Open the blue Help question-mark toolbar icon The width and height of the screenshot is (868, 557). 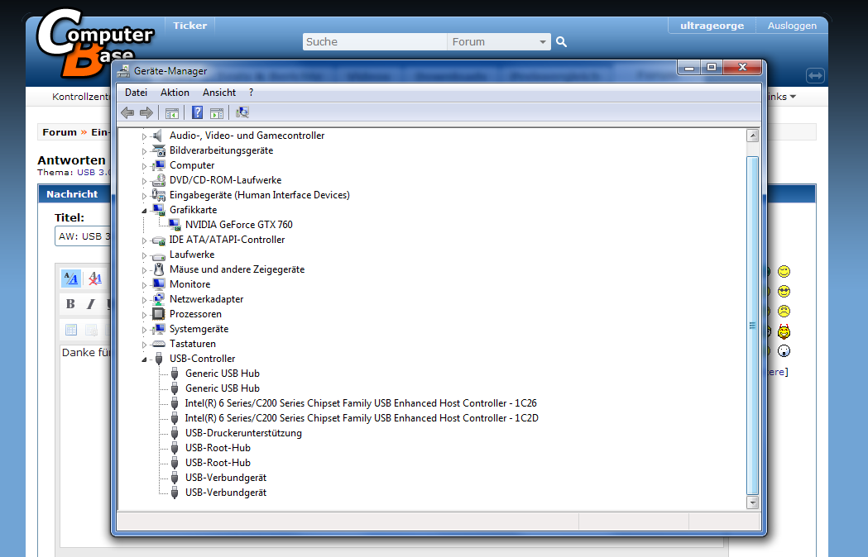click(197, 113)
